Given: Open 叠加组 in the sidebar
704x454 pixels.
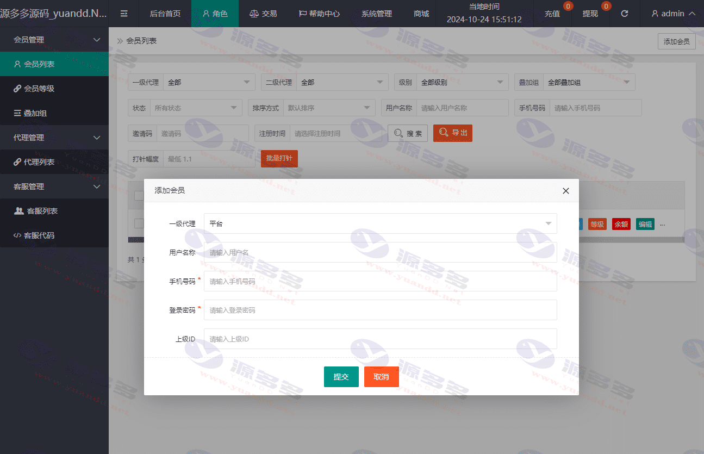Looking at the screenshot, I should (54, 113).
